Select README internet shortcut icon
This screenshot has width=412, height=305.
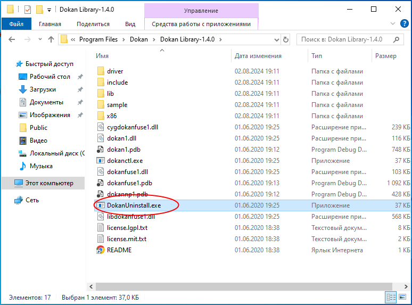point(101,250)
